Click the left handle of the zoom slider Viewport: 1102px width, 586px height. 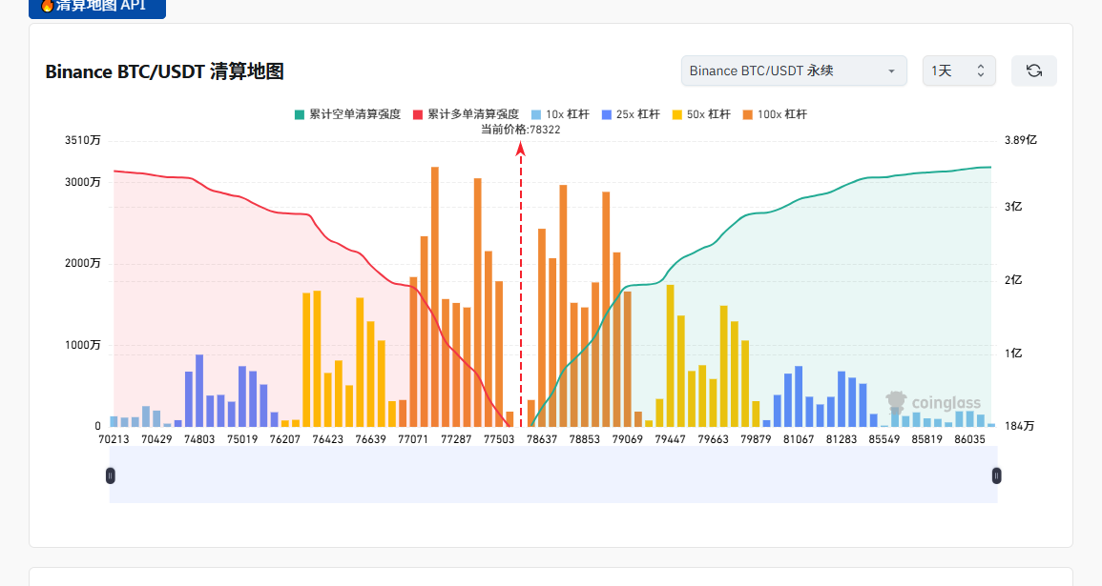coord(111,475)
